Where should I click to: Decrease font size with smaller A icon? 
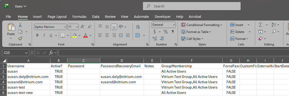click(90, 27)
